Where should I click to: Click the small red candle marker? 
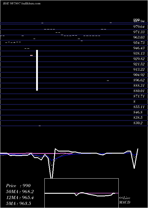pos(31,55)
